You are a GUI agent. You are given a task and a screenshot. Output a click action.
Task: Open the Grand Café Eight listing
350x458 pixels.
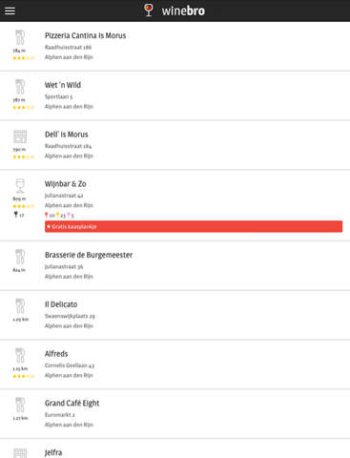175,413
